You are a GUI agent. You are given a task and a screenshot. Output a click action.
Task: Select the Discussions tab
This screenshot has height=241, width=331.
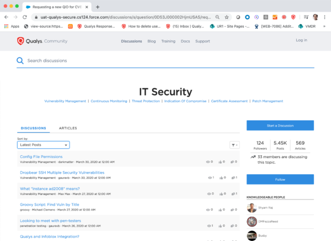click(34, 128)
